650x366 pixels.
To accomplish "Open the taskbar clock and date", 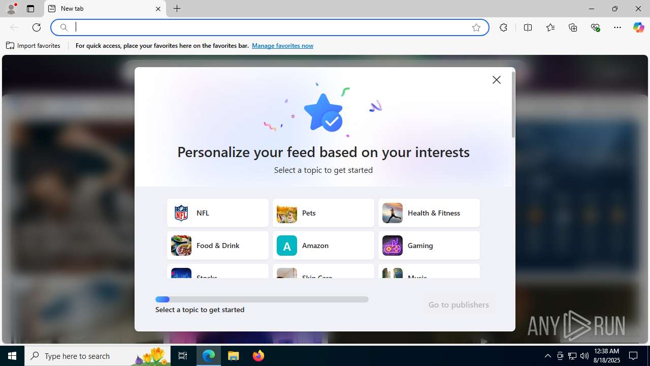I will (x=606, y=356).
